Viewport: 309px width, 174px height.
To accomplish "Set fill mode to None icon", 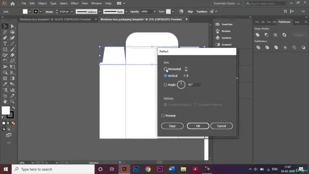I will pyautogui.click(x=13, y=123).
